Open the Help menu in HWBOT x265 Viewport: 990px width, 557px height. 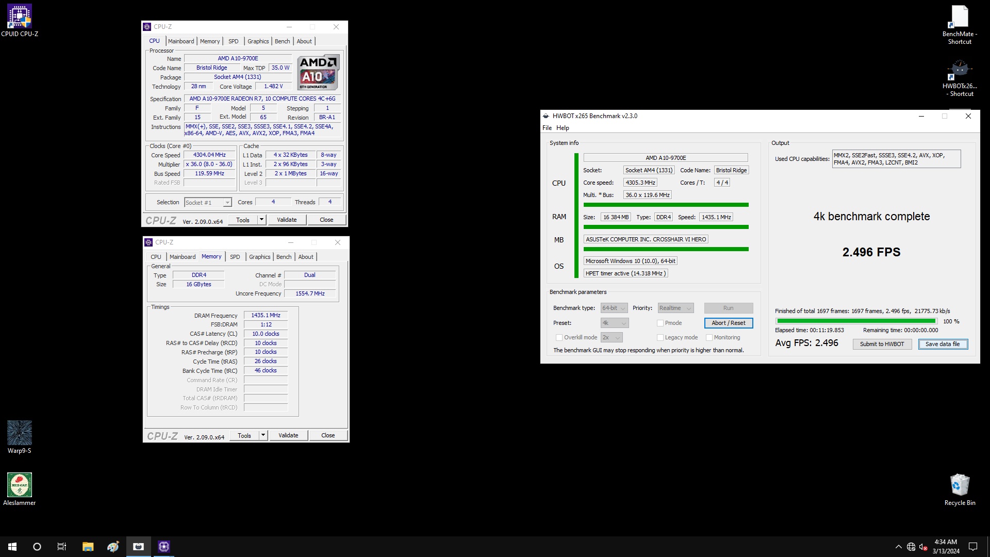pos(563,128)
